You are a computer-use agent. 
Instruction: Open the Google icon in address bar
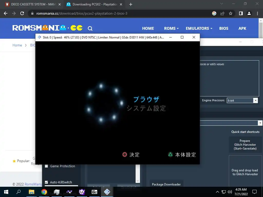click(214, 13)
